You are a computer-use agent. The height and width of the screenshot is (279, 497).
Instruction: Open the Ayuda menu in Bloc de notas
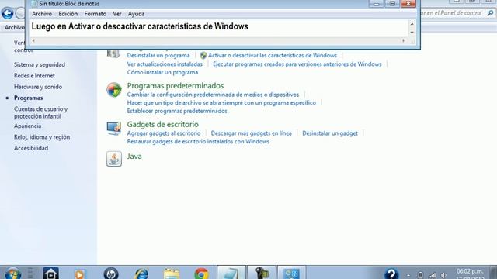(137, 14)
